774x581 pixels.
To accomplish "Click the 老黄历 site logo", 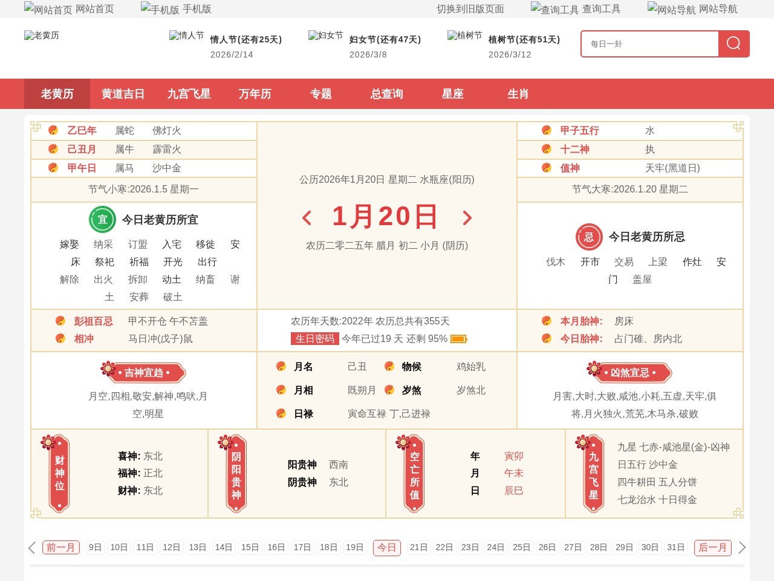I will tap(42, 36).
